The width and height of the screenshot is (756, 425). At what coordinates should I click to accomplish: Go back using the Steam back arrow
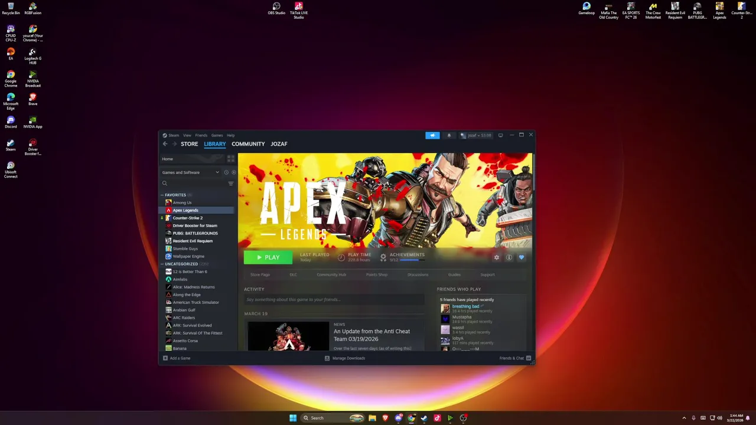(x=165, y=144)
